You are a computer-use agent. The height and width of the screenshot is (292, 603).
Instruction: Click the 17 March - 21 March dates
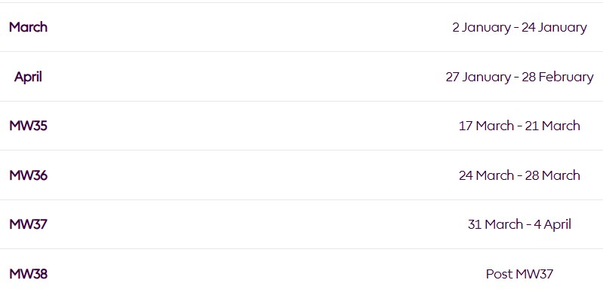point(519,126)
